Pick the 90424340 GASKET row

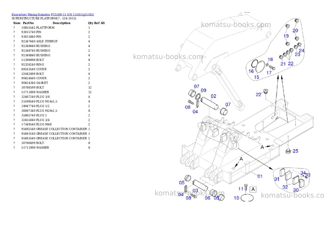pos(52,83)
